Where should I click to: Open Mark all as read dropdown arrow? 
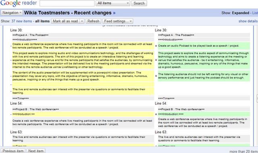point(82,21)
